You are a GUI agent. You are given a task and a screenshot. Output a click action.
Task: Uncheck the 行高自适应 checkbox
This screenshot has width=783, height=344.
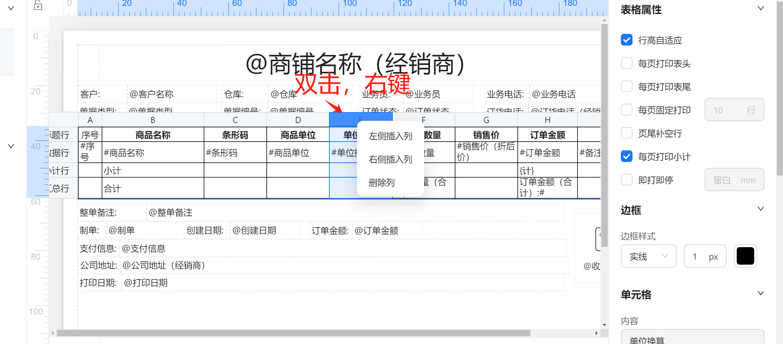[627, 40]
